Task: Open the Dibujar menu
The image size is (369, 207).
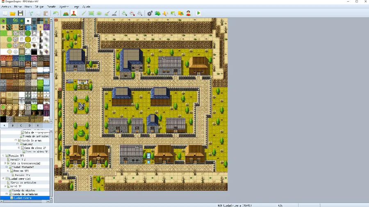Action: [39, 7]
